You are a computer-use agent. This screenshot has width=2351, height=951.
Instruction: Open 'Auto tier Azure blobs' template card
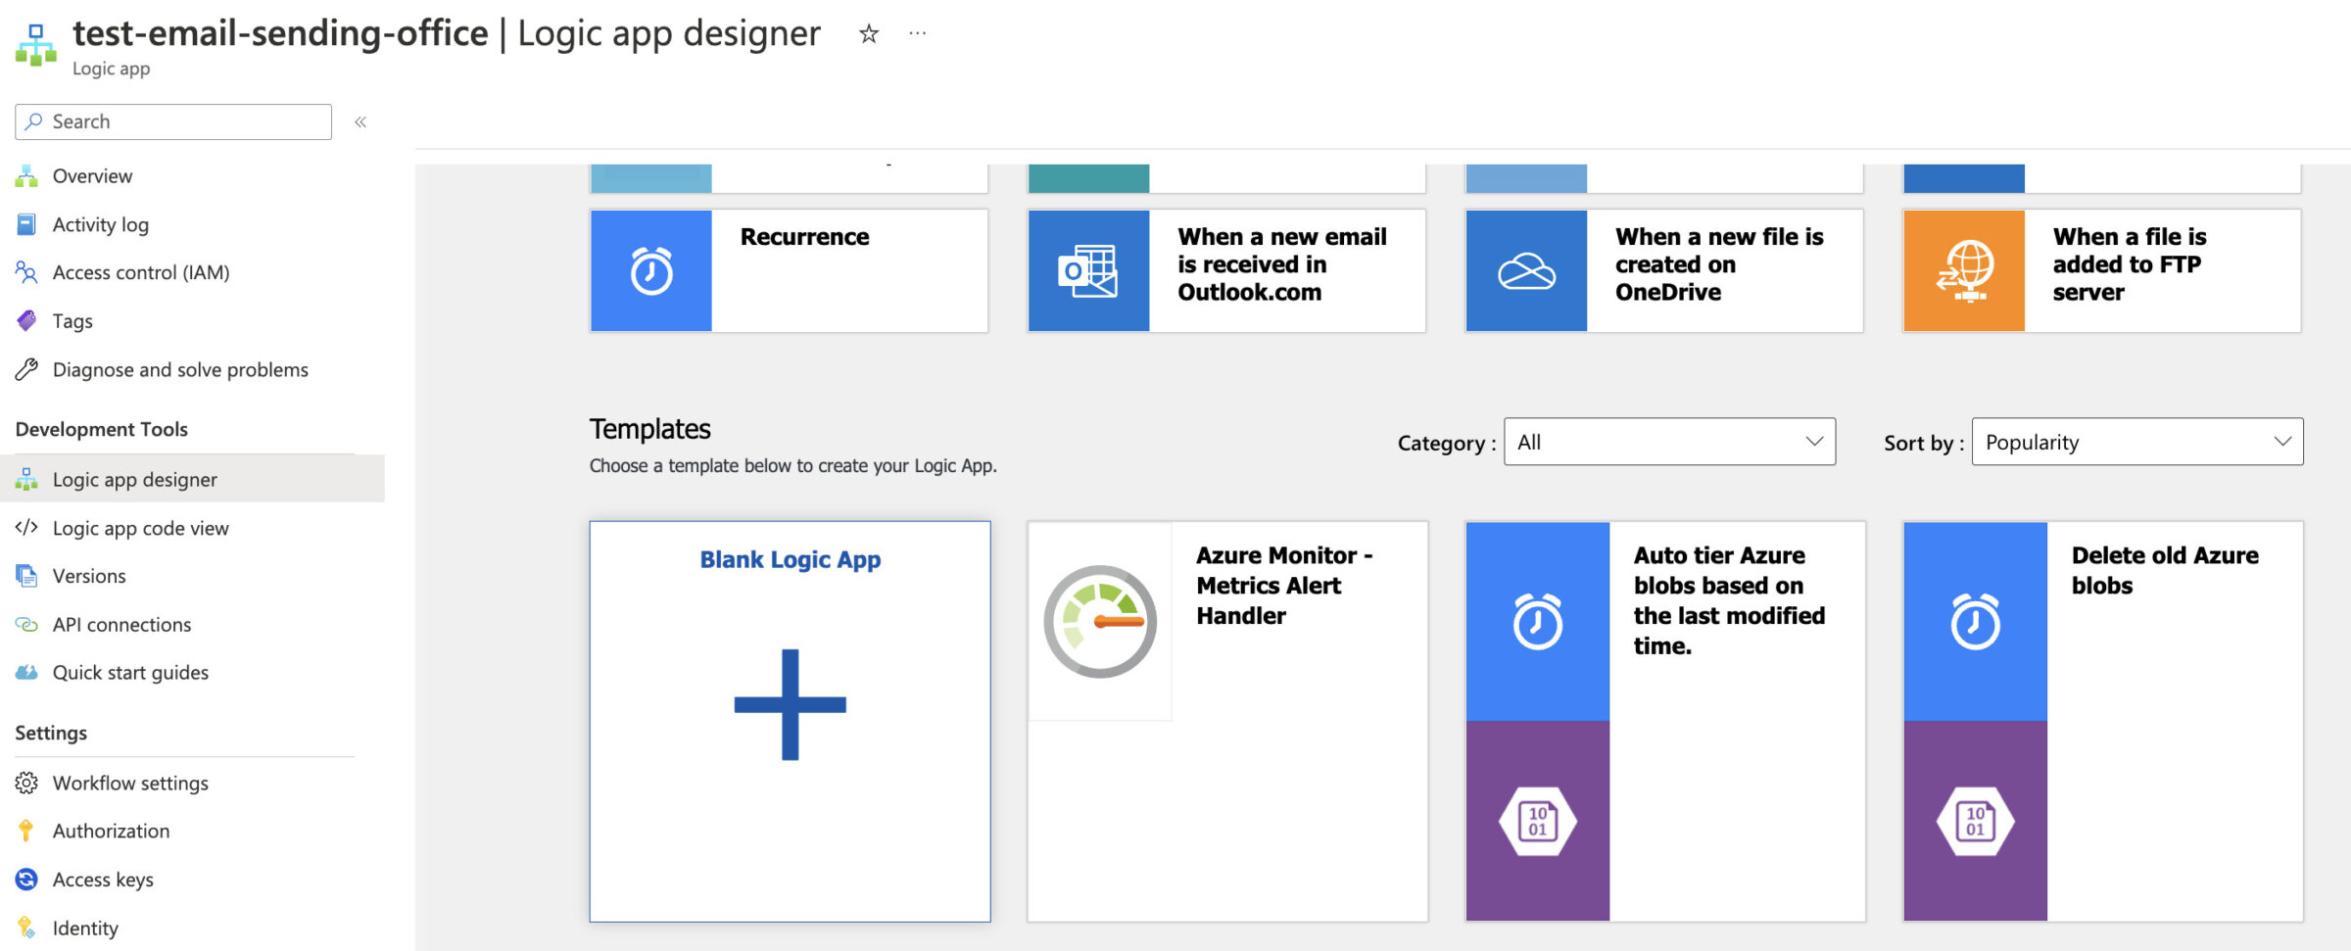click(x=1665, y=721)
